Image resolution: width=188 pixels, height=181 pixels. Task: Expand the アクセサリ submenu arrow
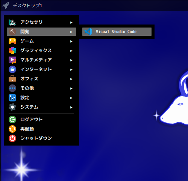click(x=71, y=23)
